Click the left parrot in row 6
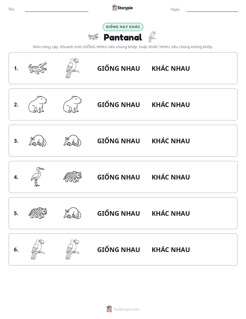The width and height of the screenshot is (246, 319). pyautogui.click(x=38, y=249)
